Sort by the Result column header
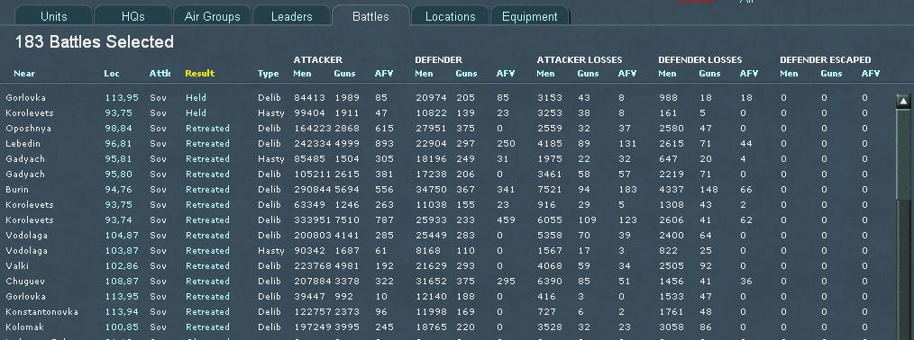The height and width of the screenshot is (340, 914). pos(200,73)
